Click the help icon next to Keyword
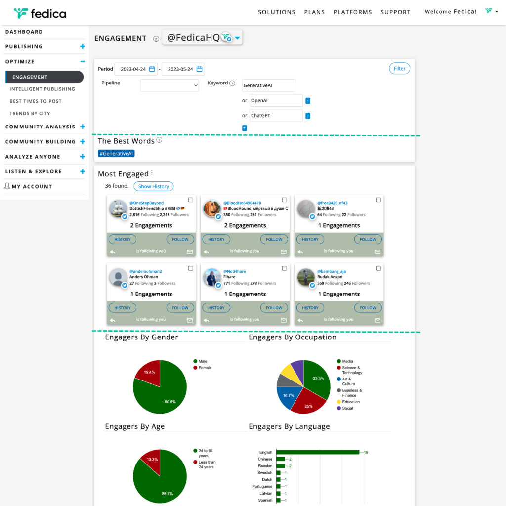Viewport: 506px width, 506px height. pos(232,84)
